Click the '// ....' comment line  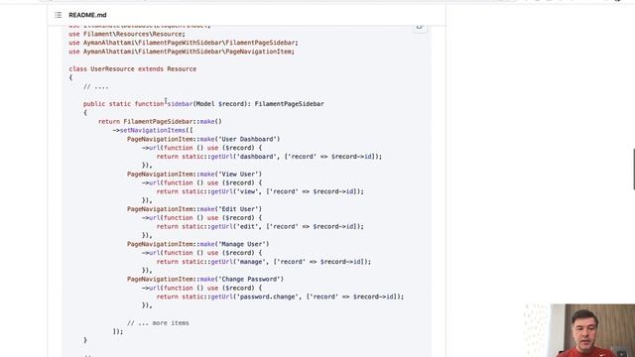click(x=96, y=86)
